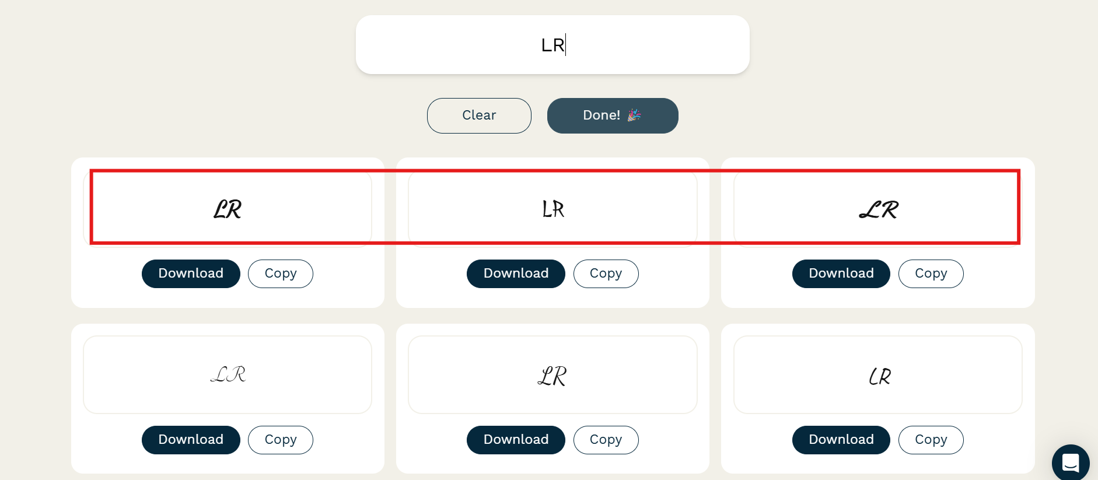Download the bottom-middle calligraphy LR signature
This screenshot has width=1098, height=480.
click(516, 440)
